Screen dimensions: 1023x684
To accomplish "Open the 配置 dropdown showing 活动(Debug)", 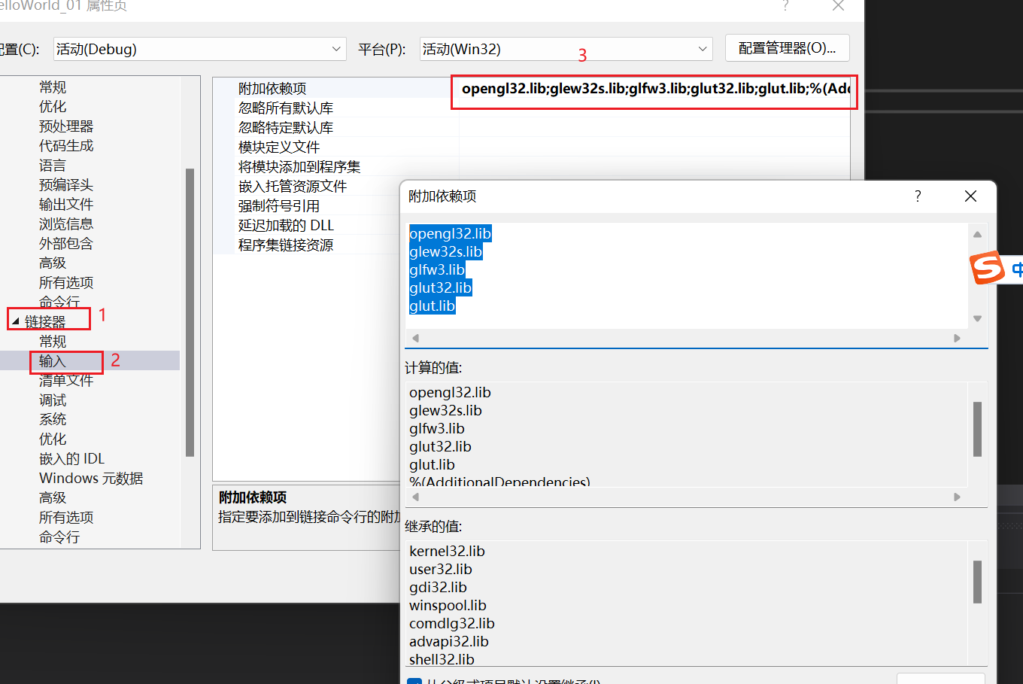I will point(199,49).
